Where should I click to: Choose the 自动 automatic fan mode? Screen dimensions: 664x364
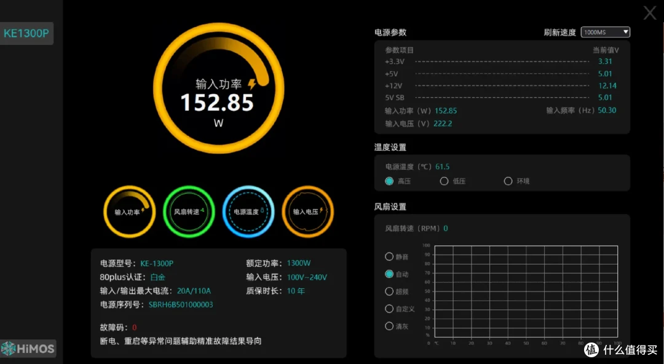coord(389,274)
